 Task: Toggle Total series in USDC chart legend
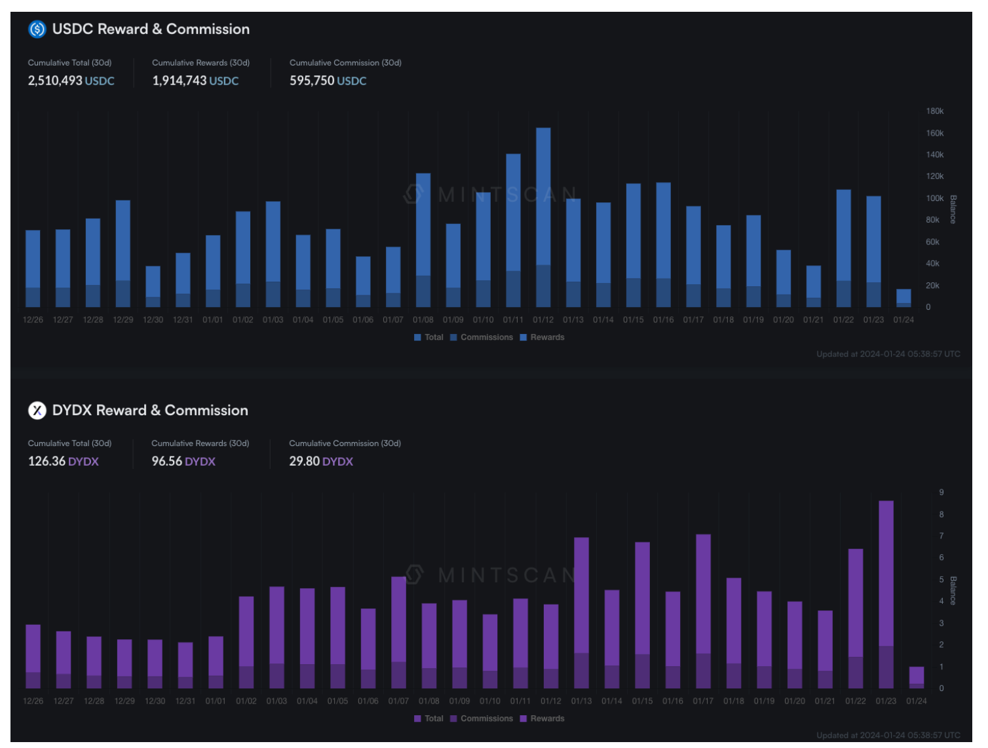[x=429, y=337]
